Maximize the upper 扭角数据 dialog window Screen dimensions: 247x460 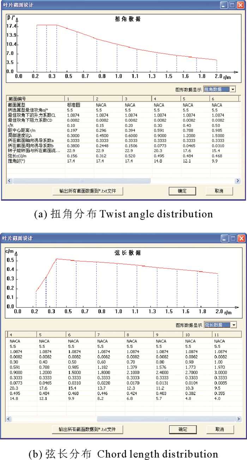coord(232,5)
